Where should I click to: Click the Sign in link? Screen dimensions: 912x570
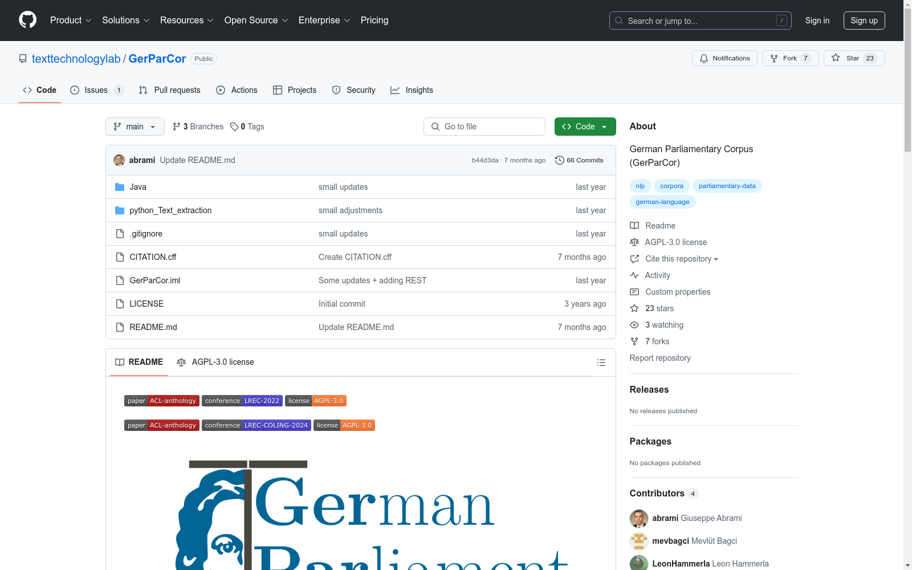817,21
